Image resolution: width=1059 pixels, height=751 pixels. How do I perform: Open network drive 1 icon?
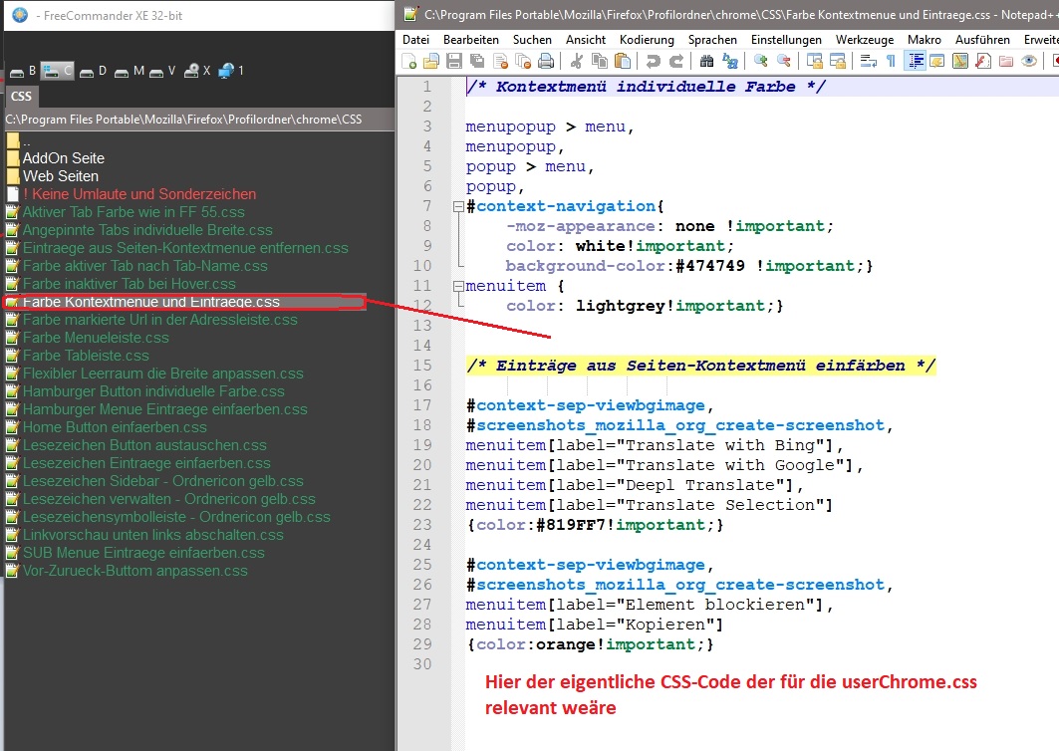(231, 71)
